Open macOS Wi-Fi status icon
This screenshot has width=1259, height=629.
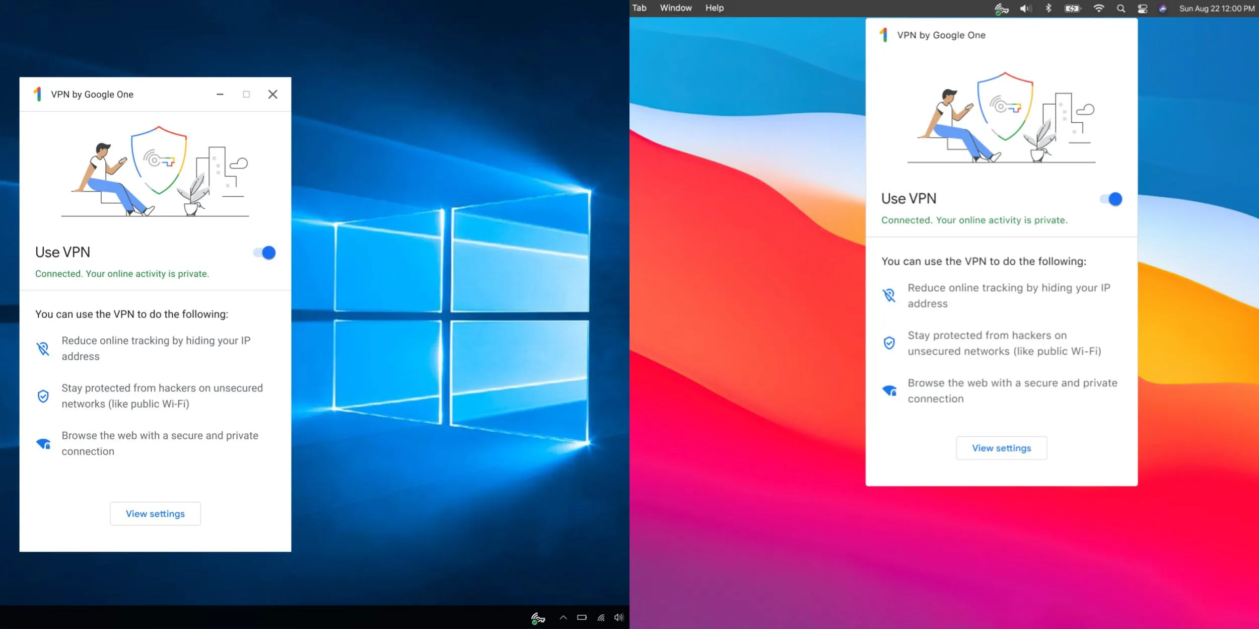click(x=1098, y=9)
